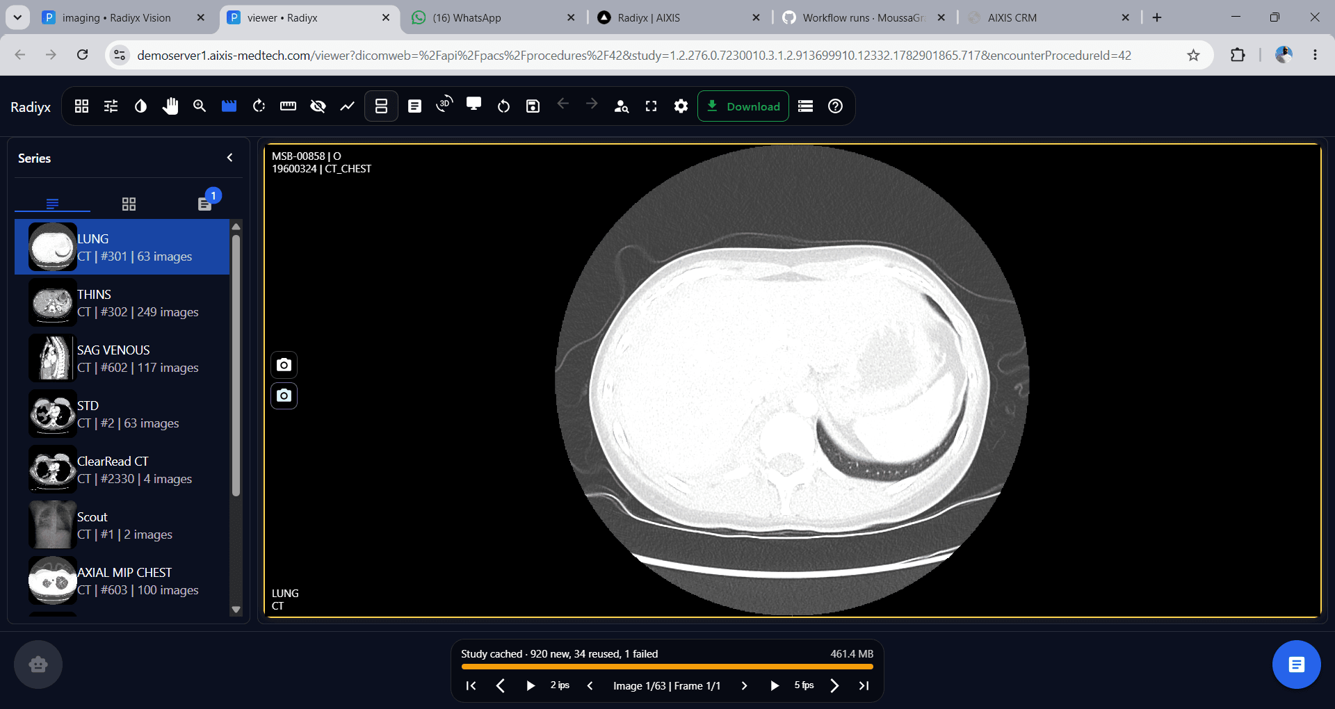This screenshot has width=1335, height=709.
Task: Select the ruler measurement tool
Action: coord(288,106)
